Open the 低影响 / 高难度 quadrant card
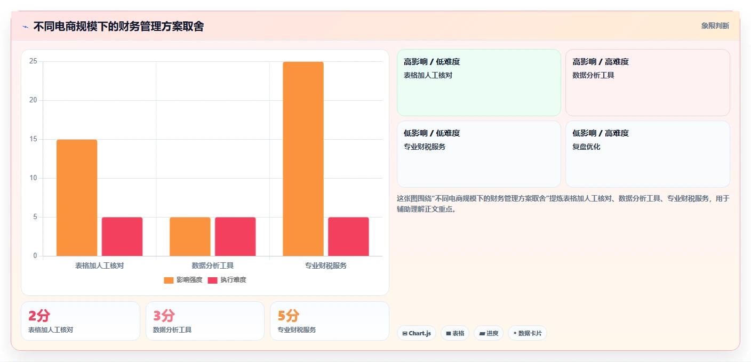Screen dimensions: 751x362 (x=648, y=154)
